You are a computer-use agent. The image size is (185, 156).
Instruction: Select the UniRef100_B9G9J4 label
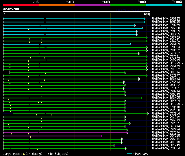pyautogui.click(x=166, y=92)
